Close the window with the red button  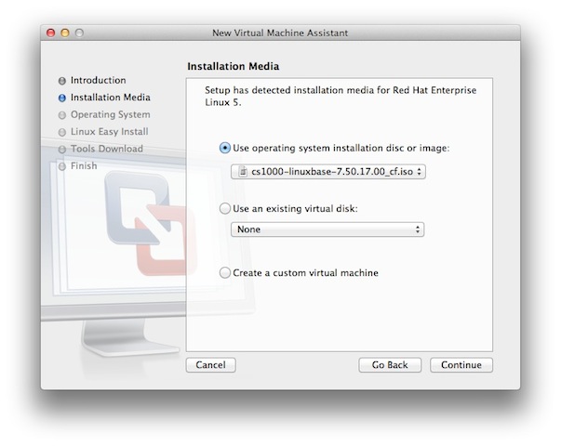coord(51,33)
